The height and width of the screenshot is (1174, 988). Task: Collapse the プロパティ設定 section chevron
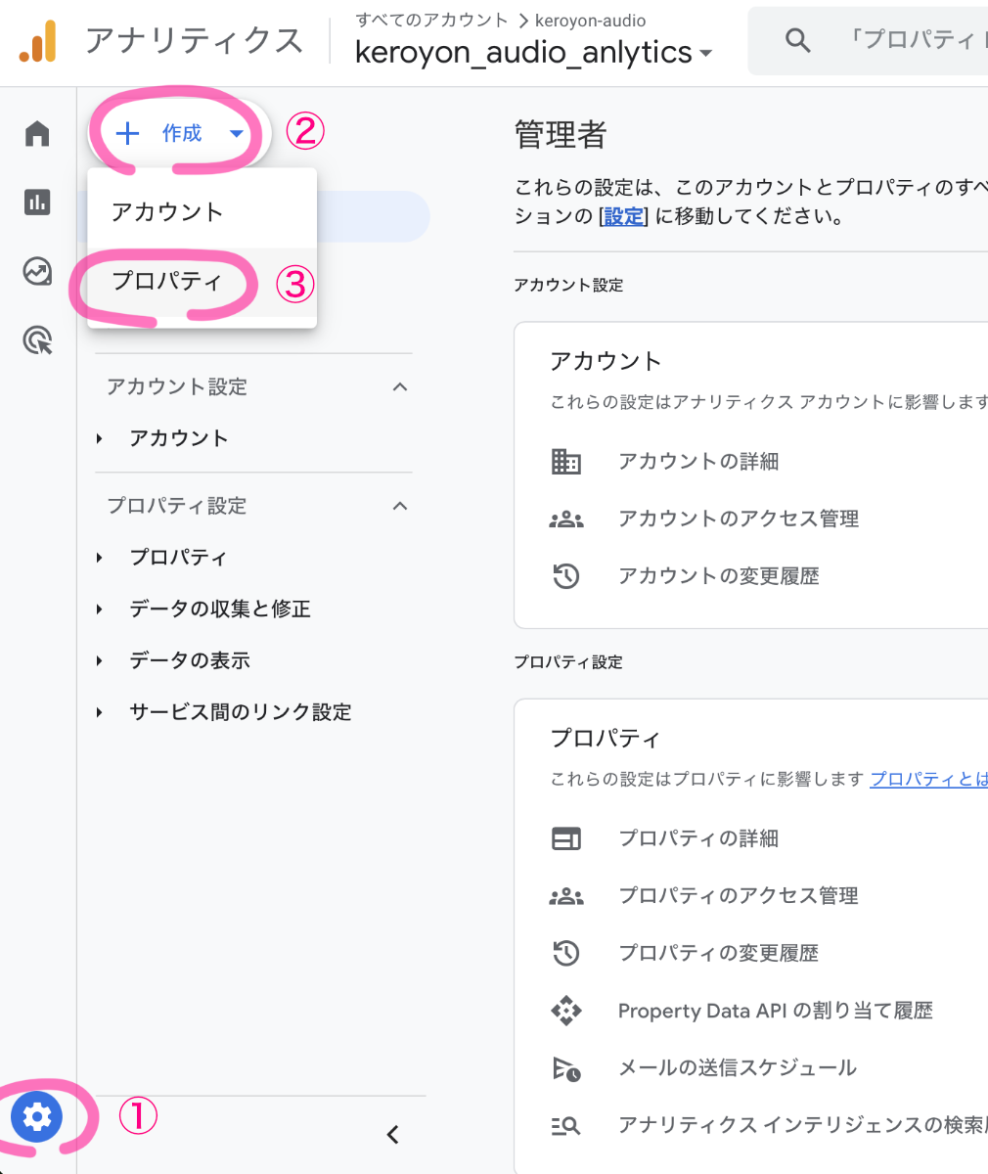399,506
